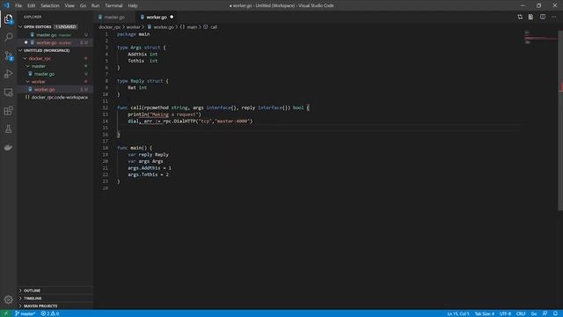Screen dimensions: 563x317
Task: Open the Run menu
Action: (x=95, y=5)
